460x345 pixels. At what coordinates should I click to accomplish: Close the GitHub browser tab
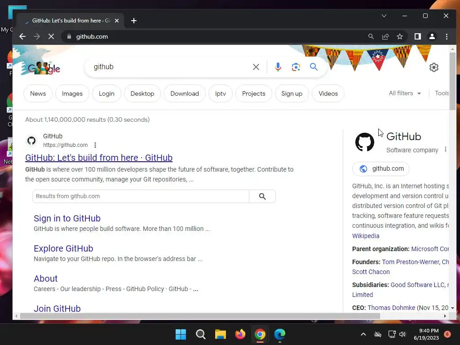click(x=117, y=21)
